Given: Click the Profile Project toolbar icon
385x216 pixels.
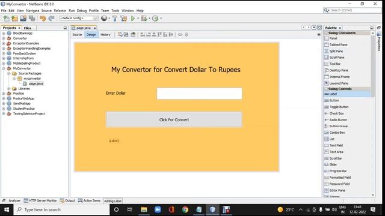Looking at the screenshot, I should 155,19.
